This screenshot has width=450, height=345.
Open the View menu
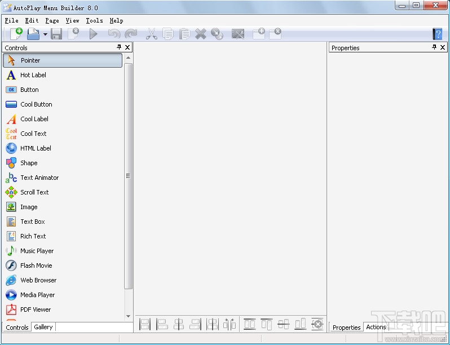72,21
